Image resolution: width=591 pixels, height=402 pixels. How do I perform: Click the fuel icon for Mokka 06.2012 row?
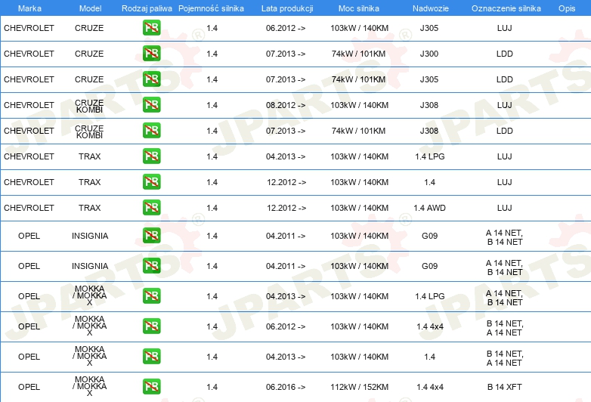(x=151, y=326)
